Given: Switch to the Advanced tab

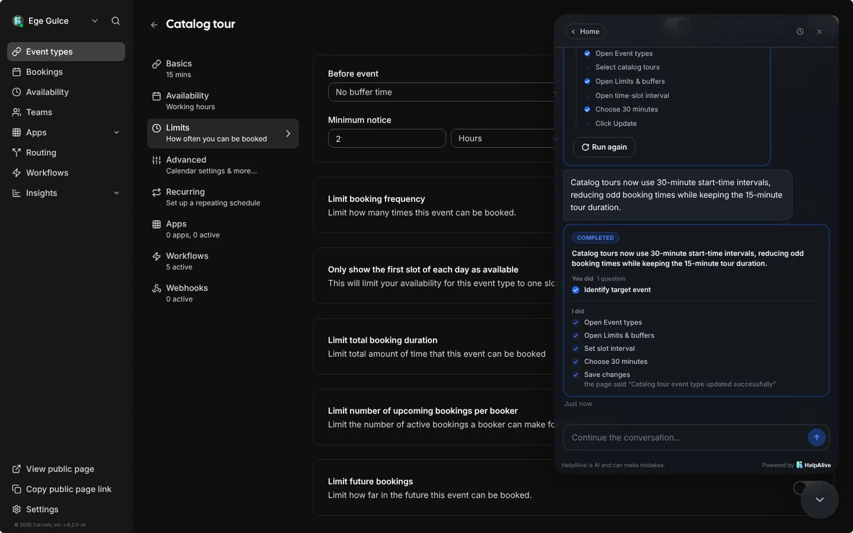Looking at the screenshot, I should tap(223, 165).
